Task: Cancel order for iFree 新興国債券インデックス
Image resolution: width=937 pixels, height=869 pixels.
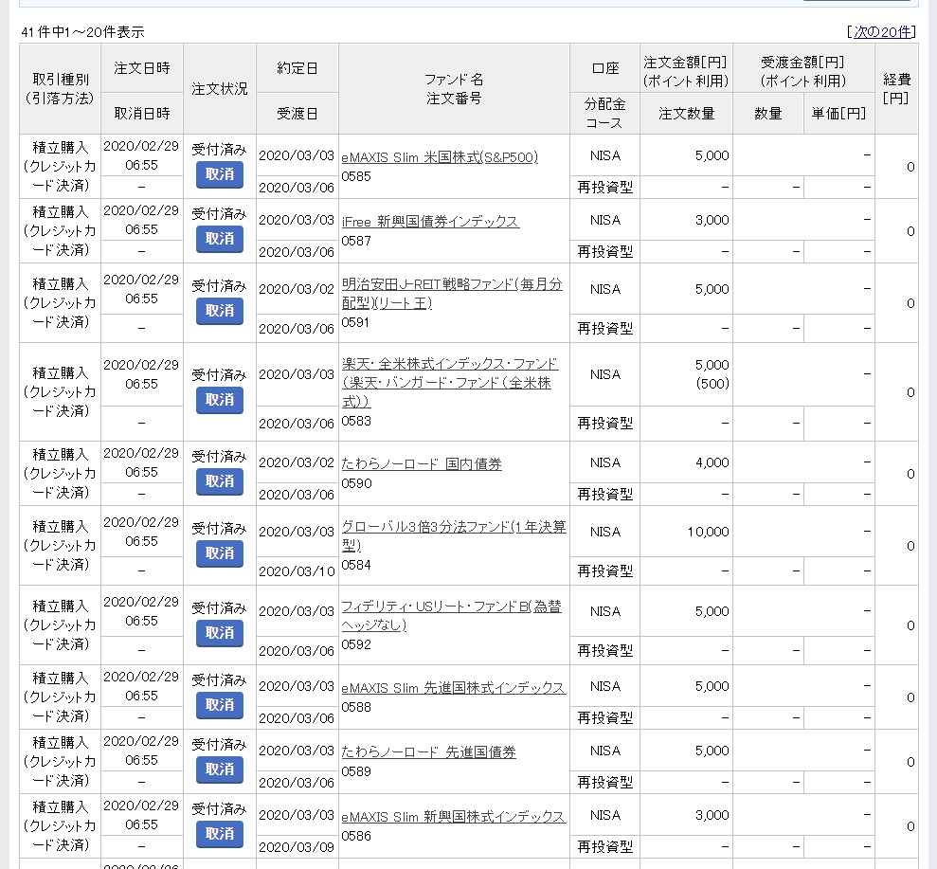Action: coord(219,239)
